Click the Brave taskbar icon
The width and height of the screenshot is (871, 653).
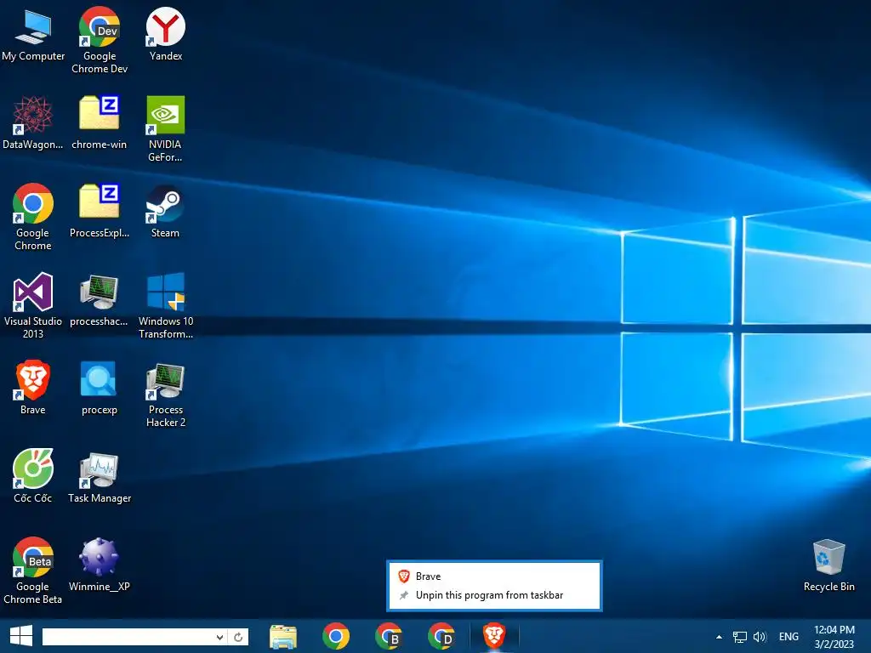coord(494,636)
